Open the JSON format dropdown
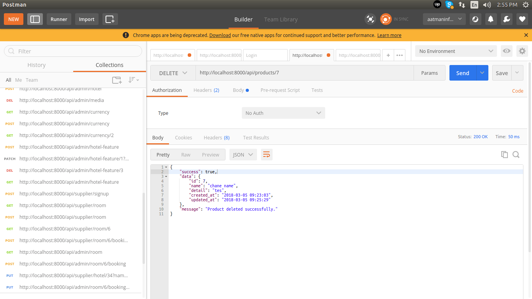532x299 pixels. 243,155
